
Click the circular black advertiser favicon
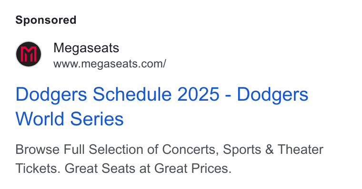click(29, 54)
